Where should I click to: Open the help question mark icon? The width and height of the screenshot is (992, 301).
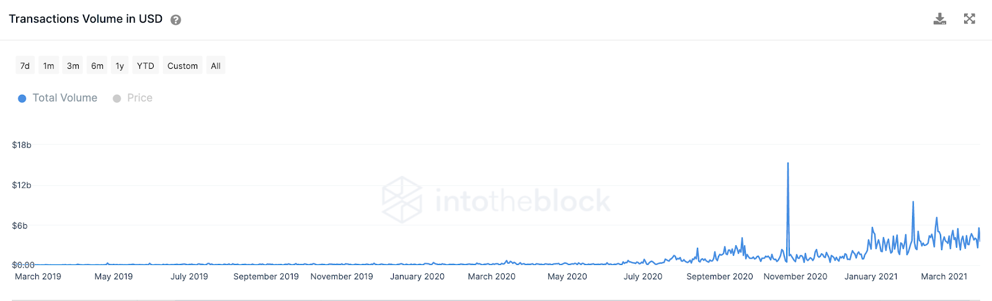[x=175, y=20]
